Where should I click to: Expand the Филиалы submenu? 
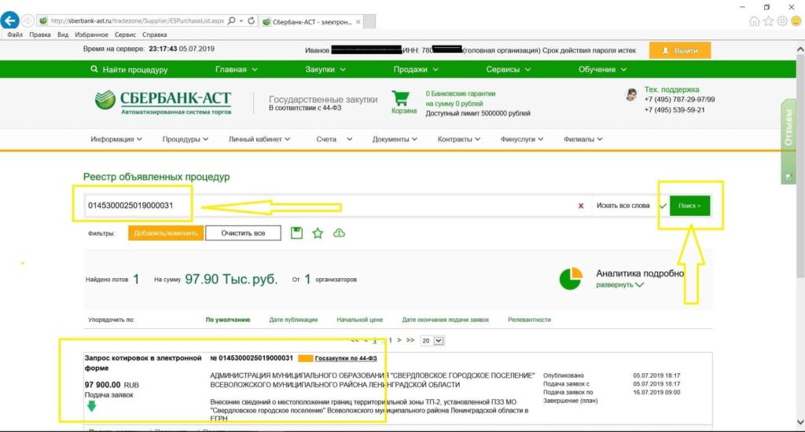coord(583,139)
